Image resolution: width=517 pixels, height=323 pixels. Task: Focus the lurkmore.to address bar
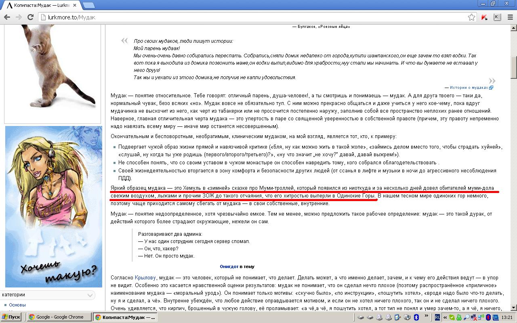(x=256, y=17)
